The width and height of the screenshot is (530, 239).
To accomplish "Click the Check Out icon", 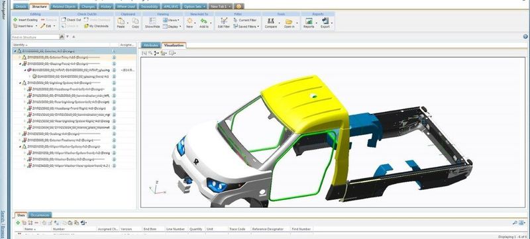I will [x=64, y=20].
